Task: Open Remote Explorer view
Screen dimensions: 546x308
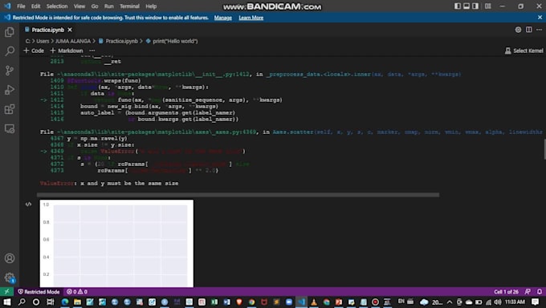Action: pyautogui.click(x=10, y=129)
